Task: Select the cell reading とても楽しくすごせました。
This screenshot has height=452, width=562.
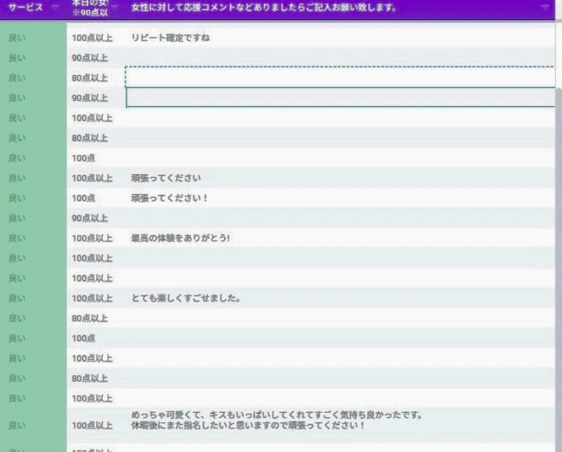Action: click(x=186, y=298)
